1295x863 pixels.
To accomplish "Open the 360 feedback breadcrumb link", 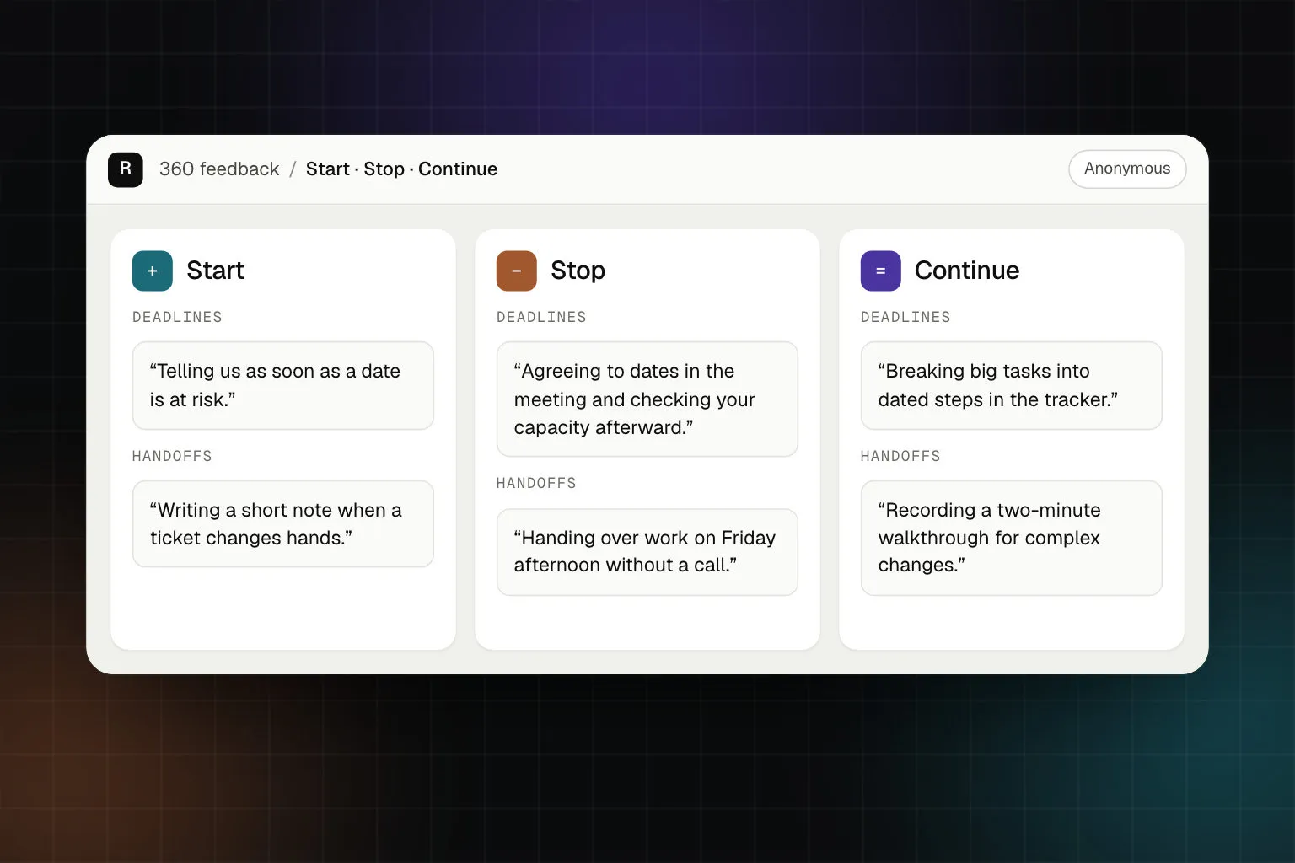I will click(219, 169).
